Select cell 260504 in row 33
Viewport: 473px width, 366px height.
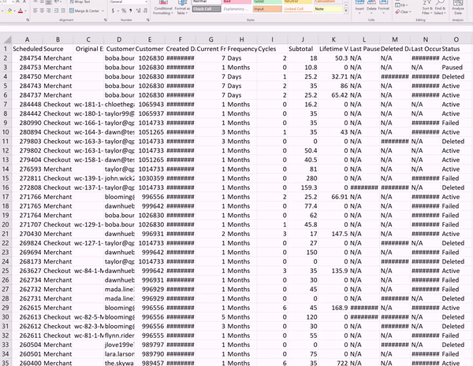(x=27, y=345)
